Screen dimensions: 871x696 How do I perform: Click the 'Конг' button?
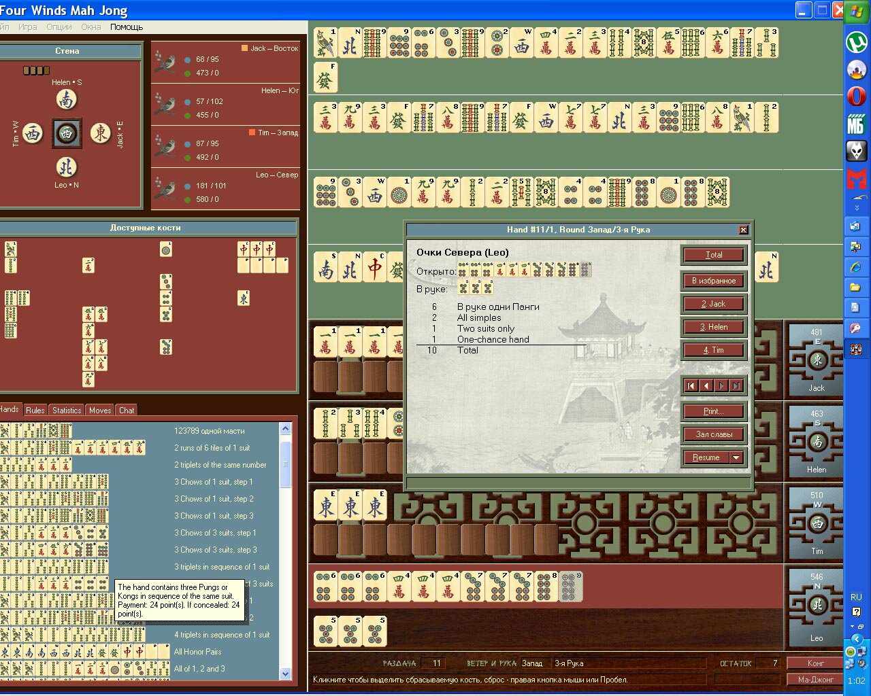point(815,663)
